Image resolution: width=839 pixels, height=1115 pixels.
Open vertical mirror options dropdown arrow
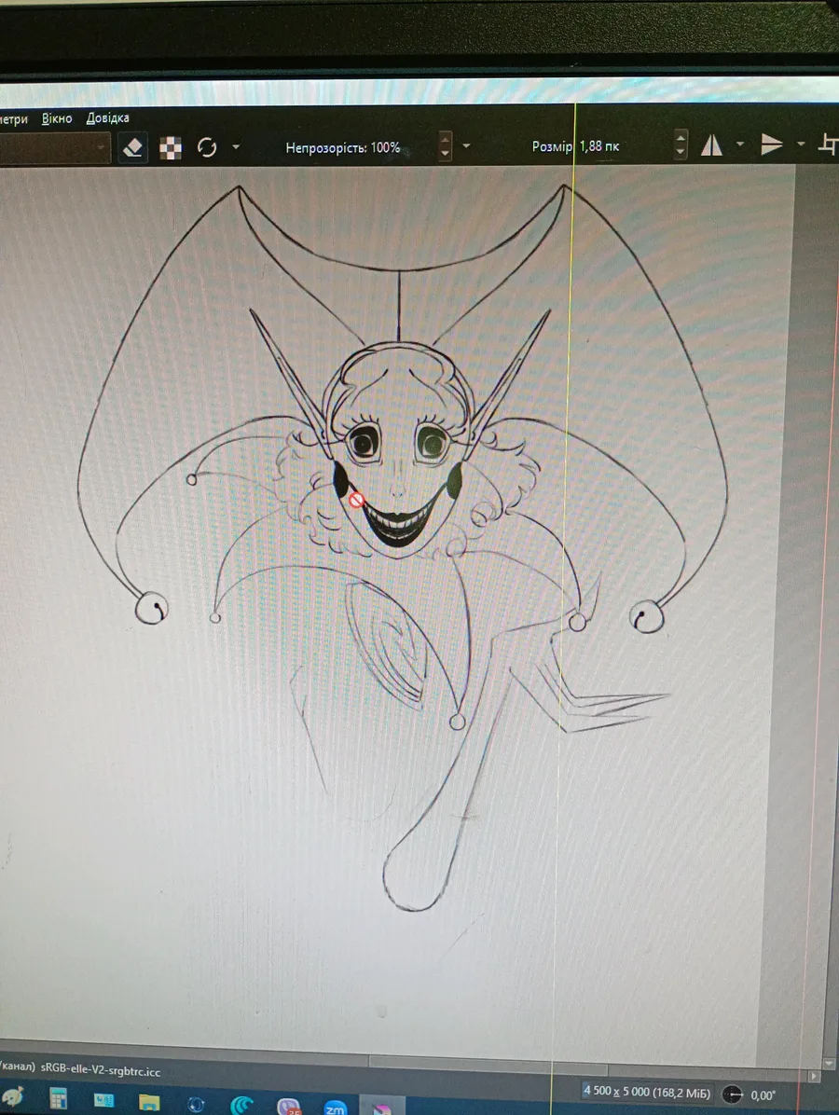coord(801,144)
